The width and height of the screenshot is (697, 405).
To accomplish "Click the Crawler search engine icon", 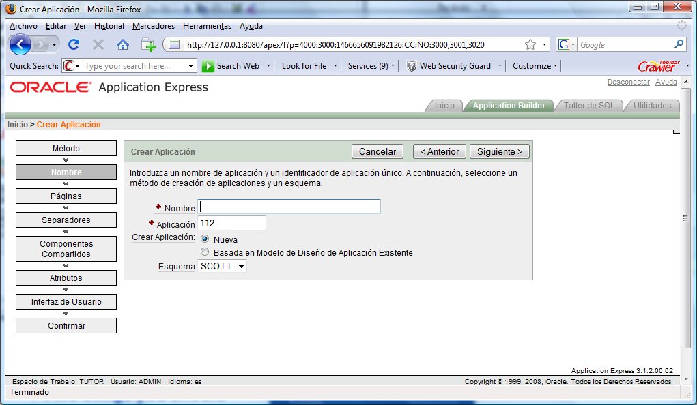I will (68, 66).
